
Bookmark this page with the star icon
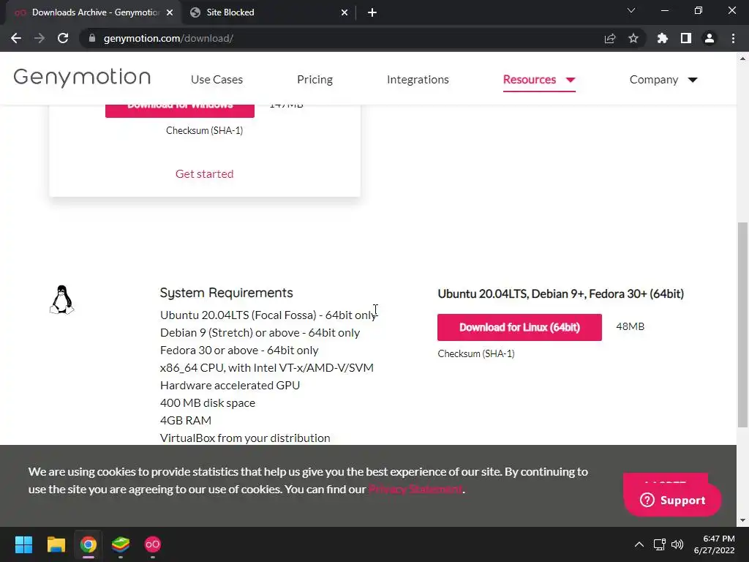[x=633, y=38]
